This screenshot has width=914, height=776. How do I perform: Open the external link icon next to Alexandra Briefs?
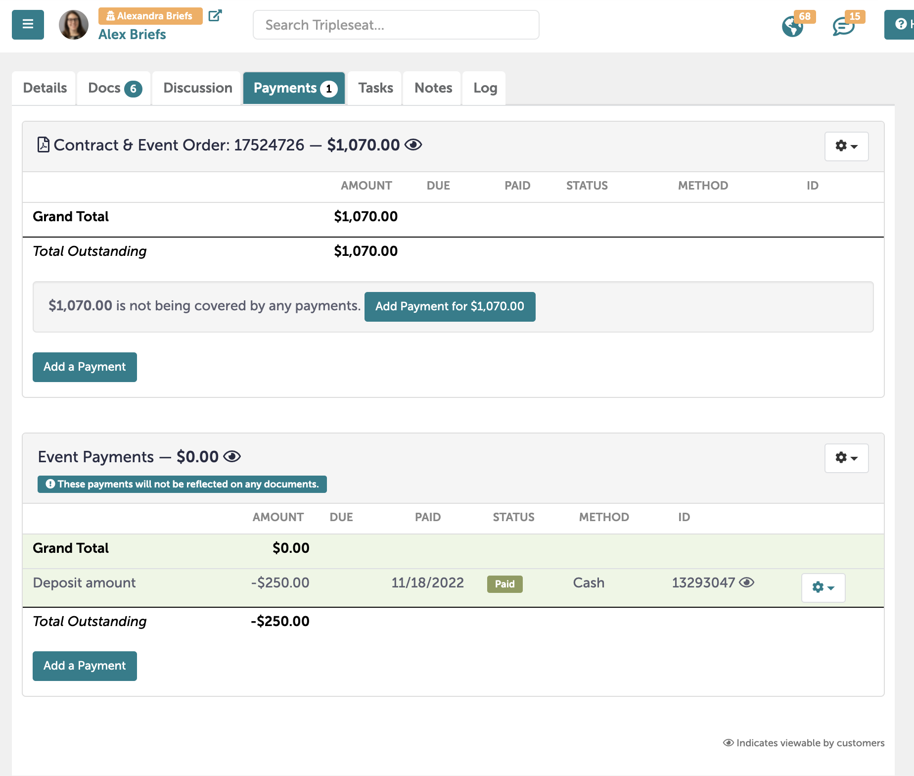[x=215, y=15]
